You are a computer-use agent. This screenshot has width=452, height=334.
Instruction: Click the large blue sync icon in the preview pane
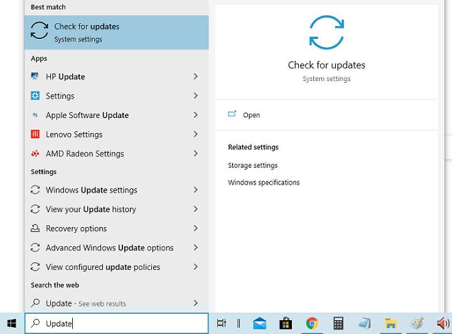[x=326, y=32]
